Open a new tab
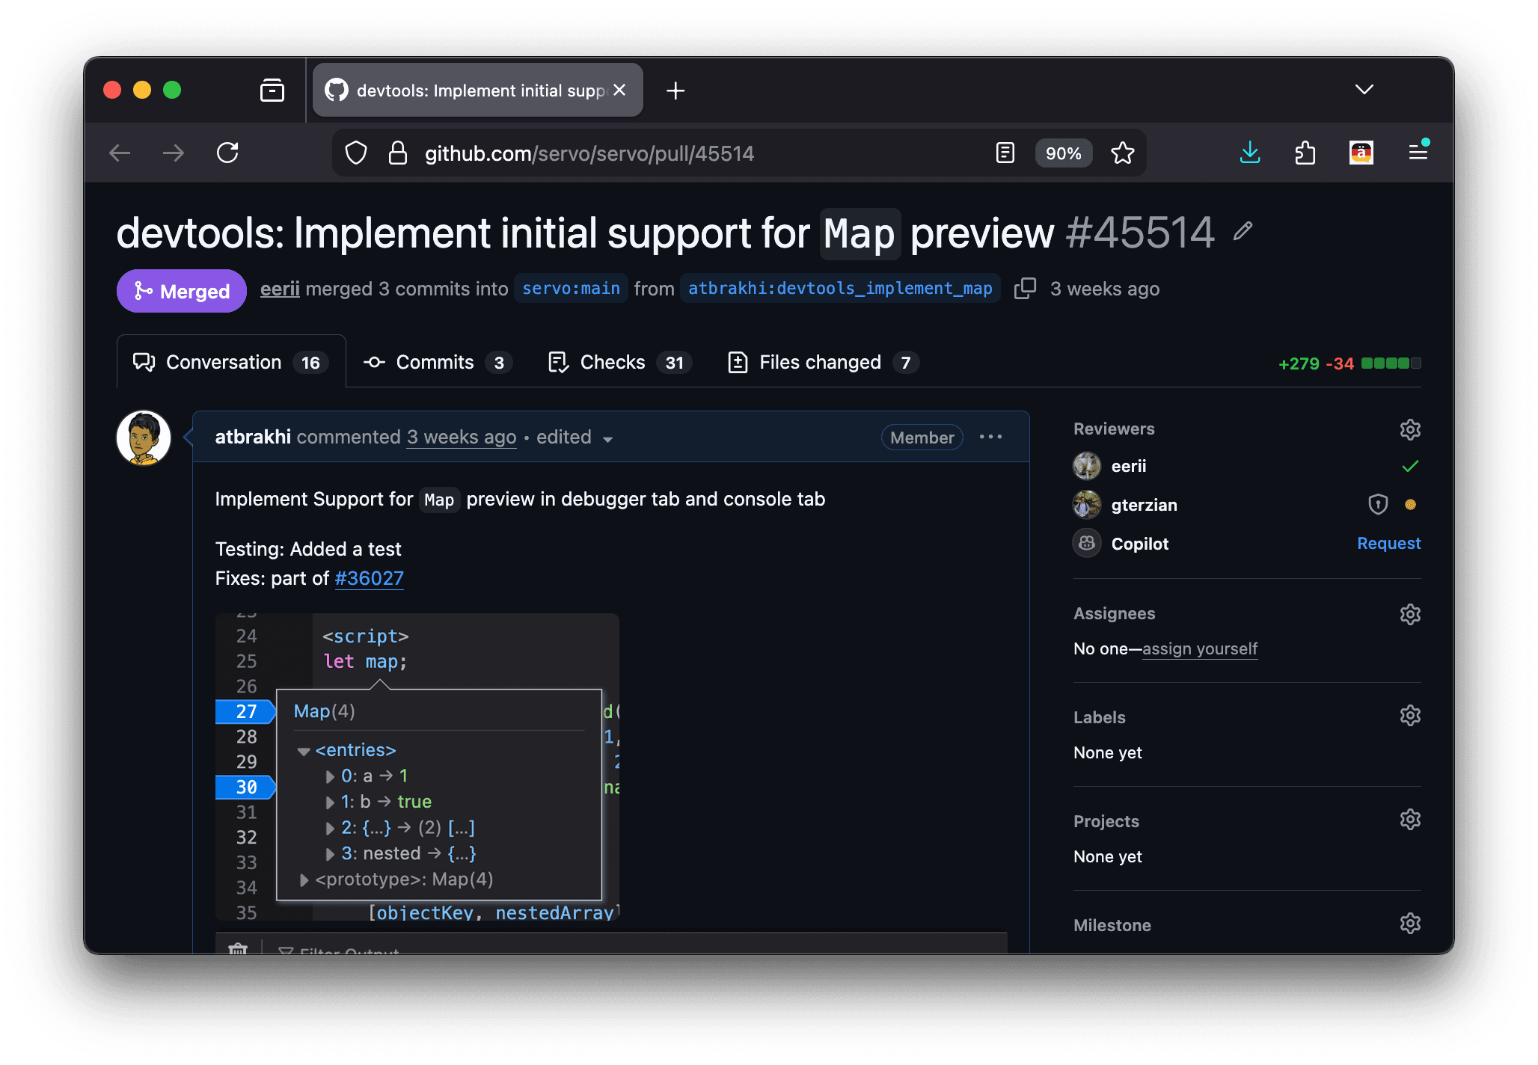This screenshot has width=1538, height=1065. tap(675, 90)
